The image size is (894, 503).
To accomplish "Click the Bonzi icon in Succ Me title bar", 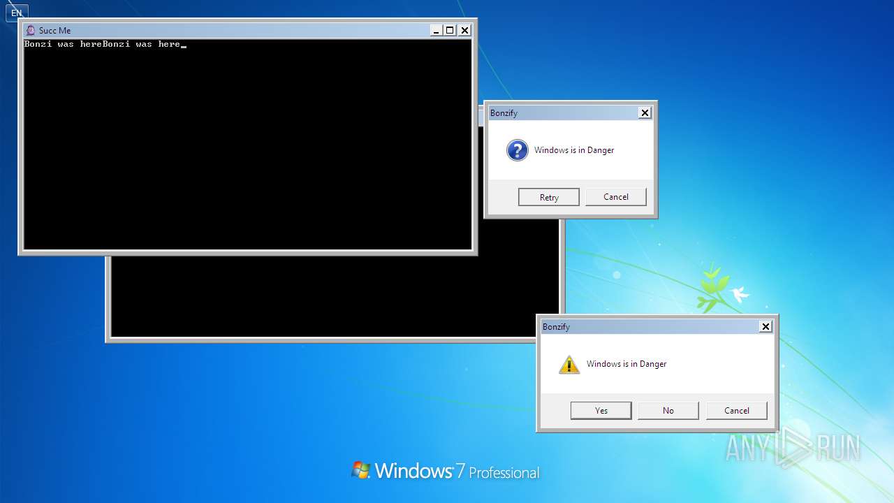I will [30, 30].
